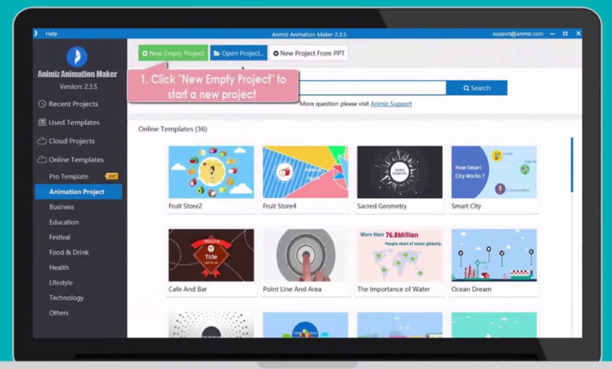The image size is (612, 369).
Task: Click the Open Project button
Action: (x=238, y=53)
